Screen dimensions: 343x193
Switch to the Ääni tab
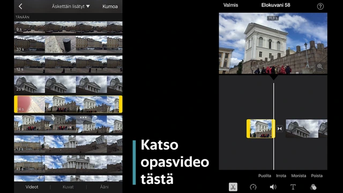104,187
